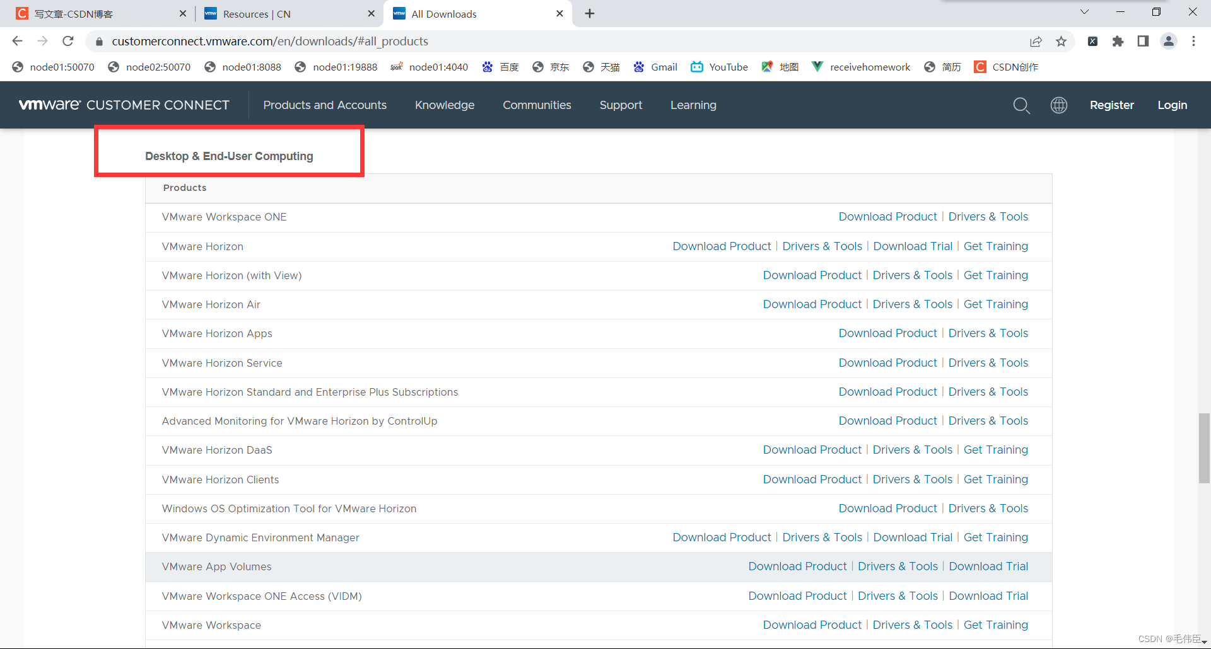
Task: Open the VMware site search magnifier
Action: point(1021,105)
